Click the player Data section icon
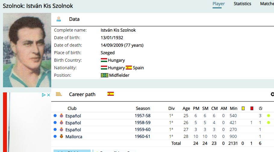This screenshot has width=274, height=152. 59,19
